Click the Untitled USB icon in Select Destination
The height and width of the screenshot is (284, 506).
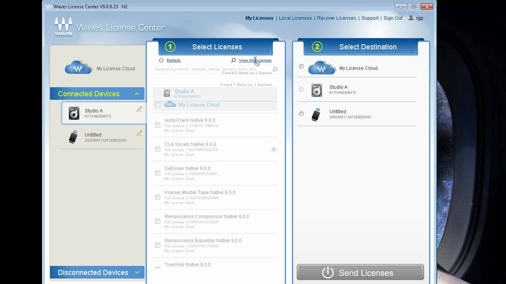coord(316,114)
